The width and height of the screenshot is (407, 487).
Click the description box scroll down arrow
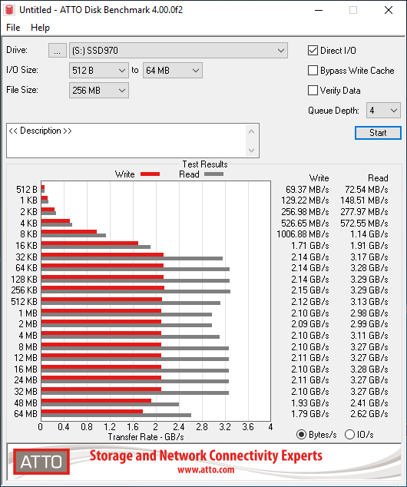point(252,151)
